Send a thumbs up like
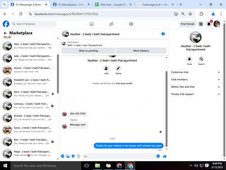Screen dimensions: 226x170 click(x=165, y=156)
